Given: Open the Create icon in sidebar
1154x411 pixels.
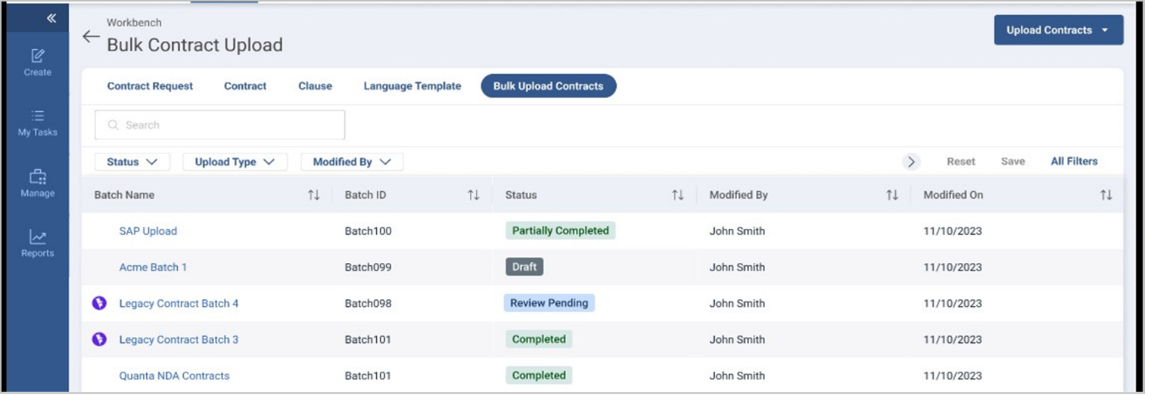Looking at the screenshot, I should coord(38,56).
